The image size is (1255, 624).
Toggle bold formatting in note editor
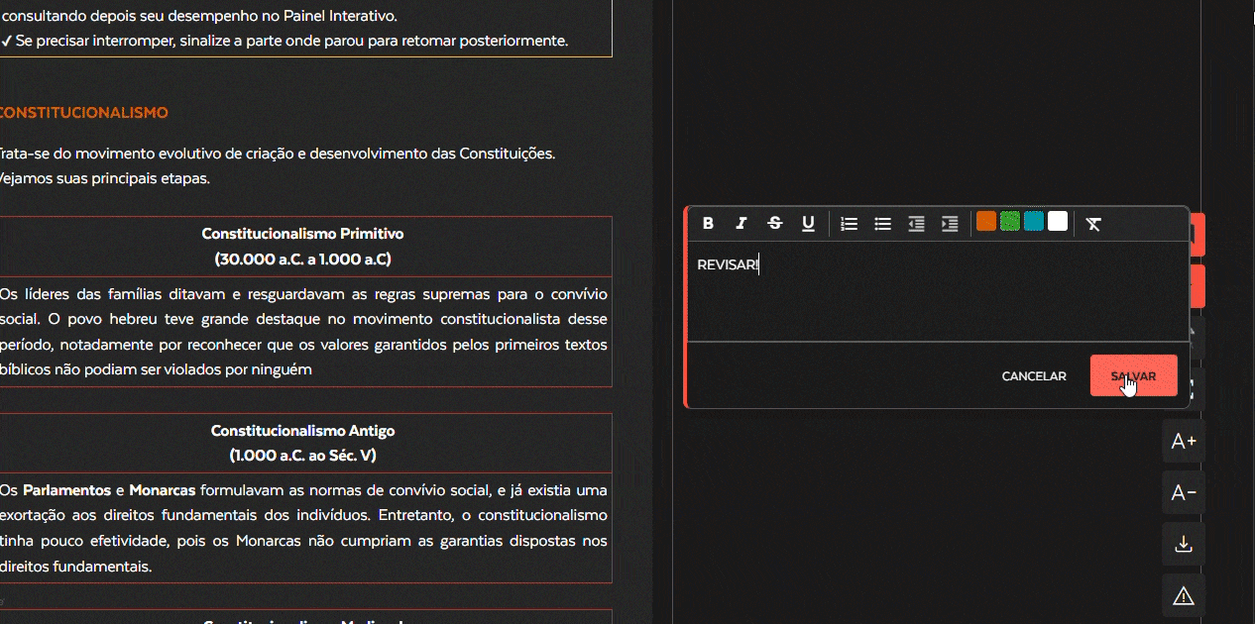708,224
